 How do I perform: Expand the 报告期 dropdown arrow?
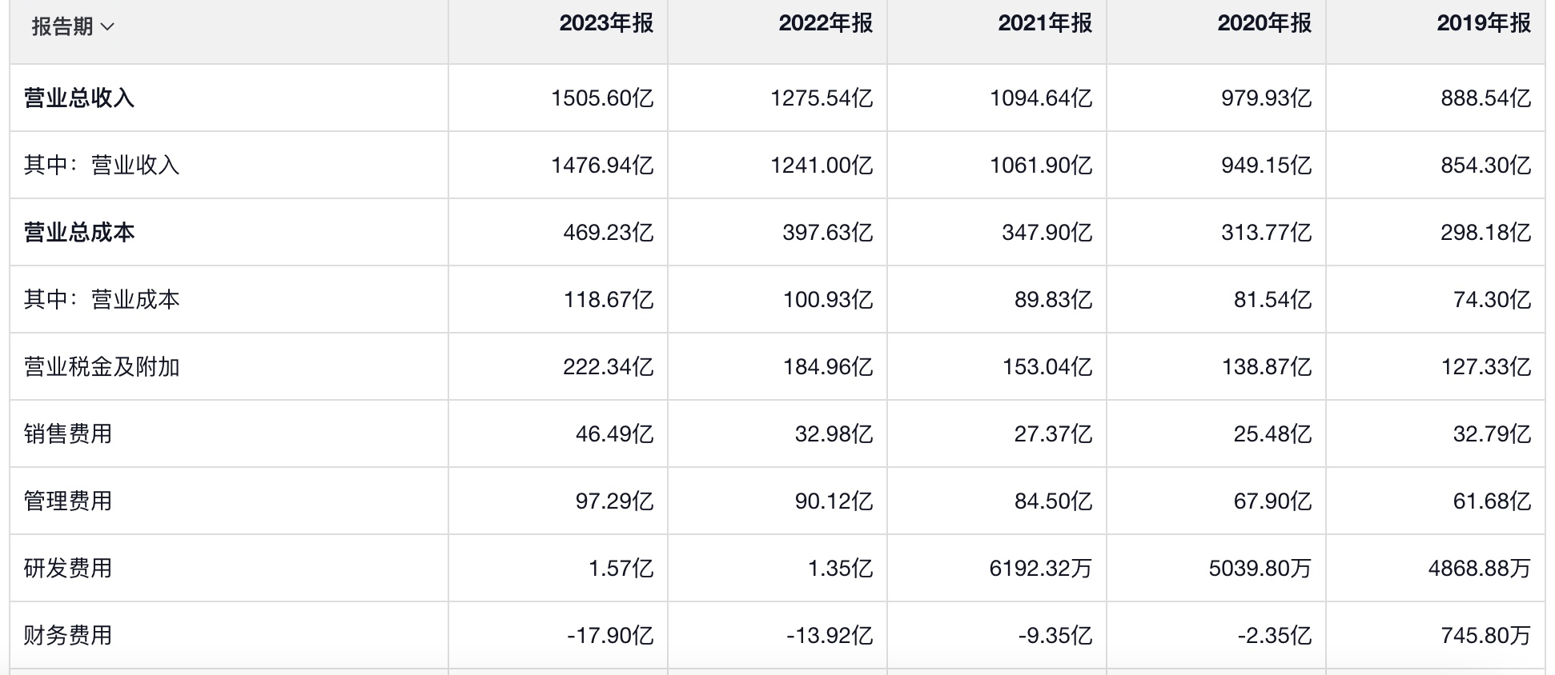(107, 27)
